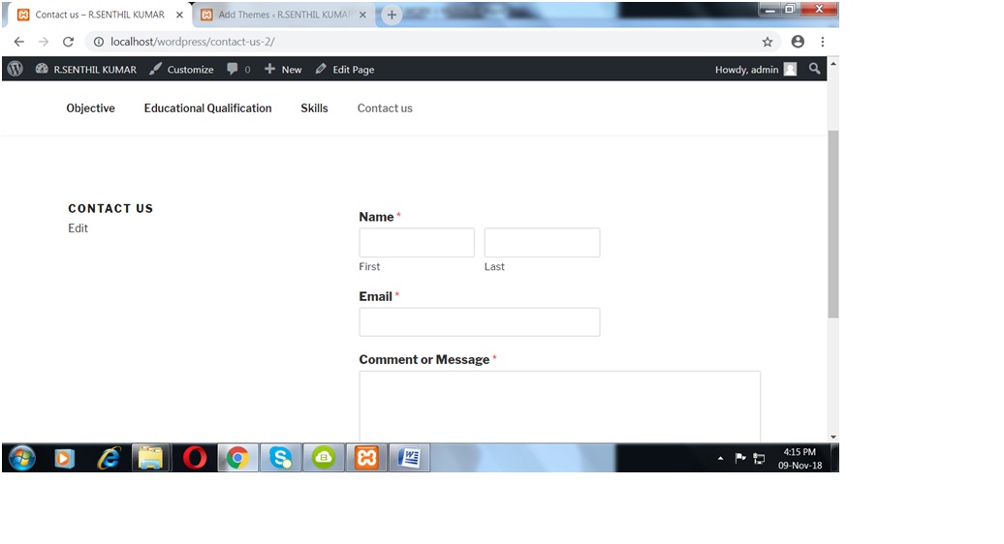Click into the Email input field
Image resolution: width=1004 pixels, height=544 pixels.
479,322
